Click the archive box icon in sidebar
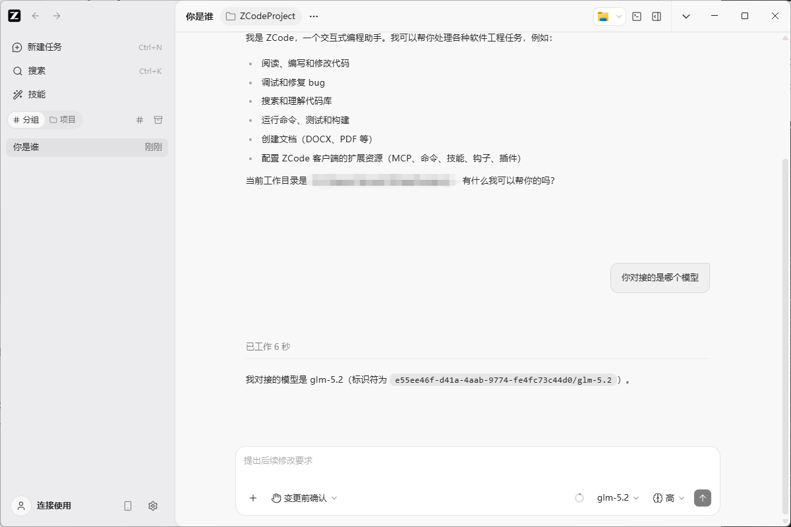This screenshot has width=791, height=527. (x=158, y=120)
